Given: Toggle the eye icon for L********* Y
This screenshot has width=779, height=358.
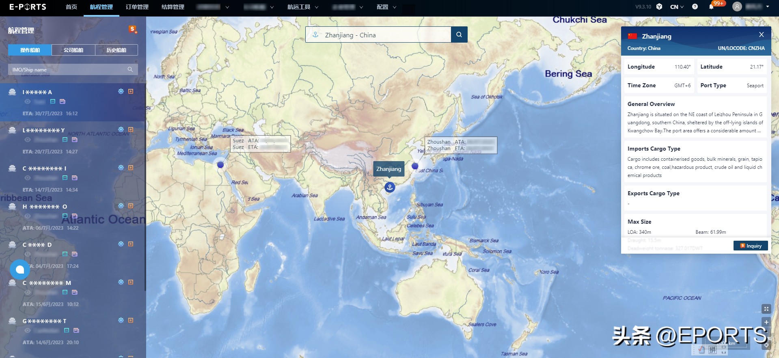Looking at the screenshot, I should 28,140.
